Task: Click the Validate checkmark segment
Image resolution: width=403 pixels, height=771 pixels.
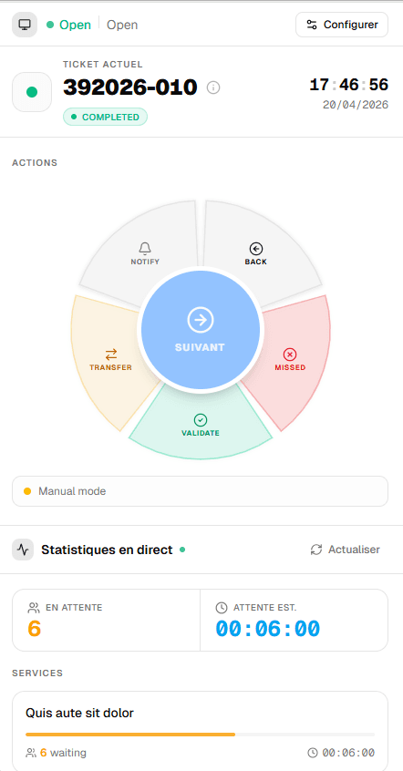Action: pos(201,426)
